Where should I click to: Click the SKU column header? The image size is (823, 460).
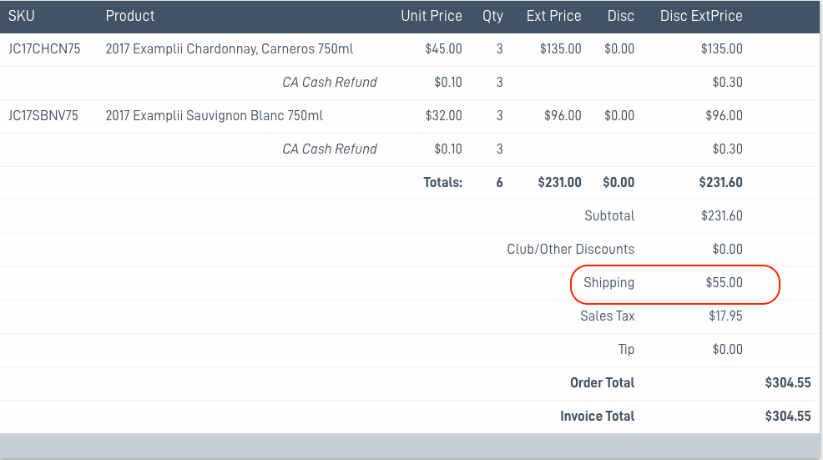(x=22, y=16)
